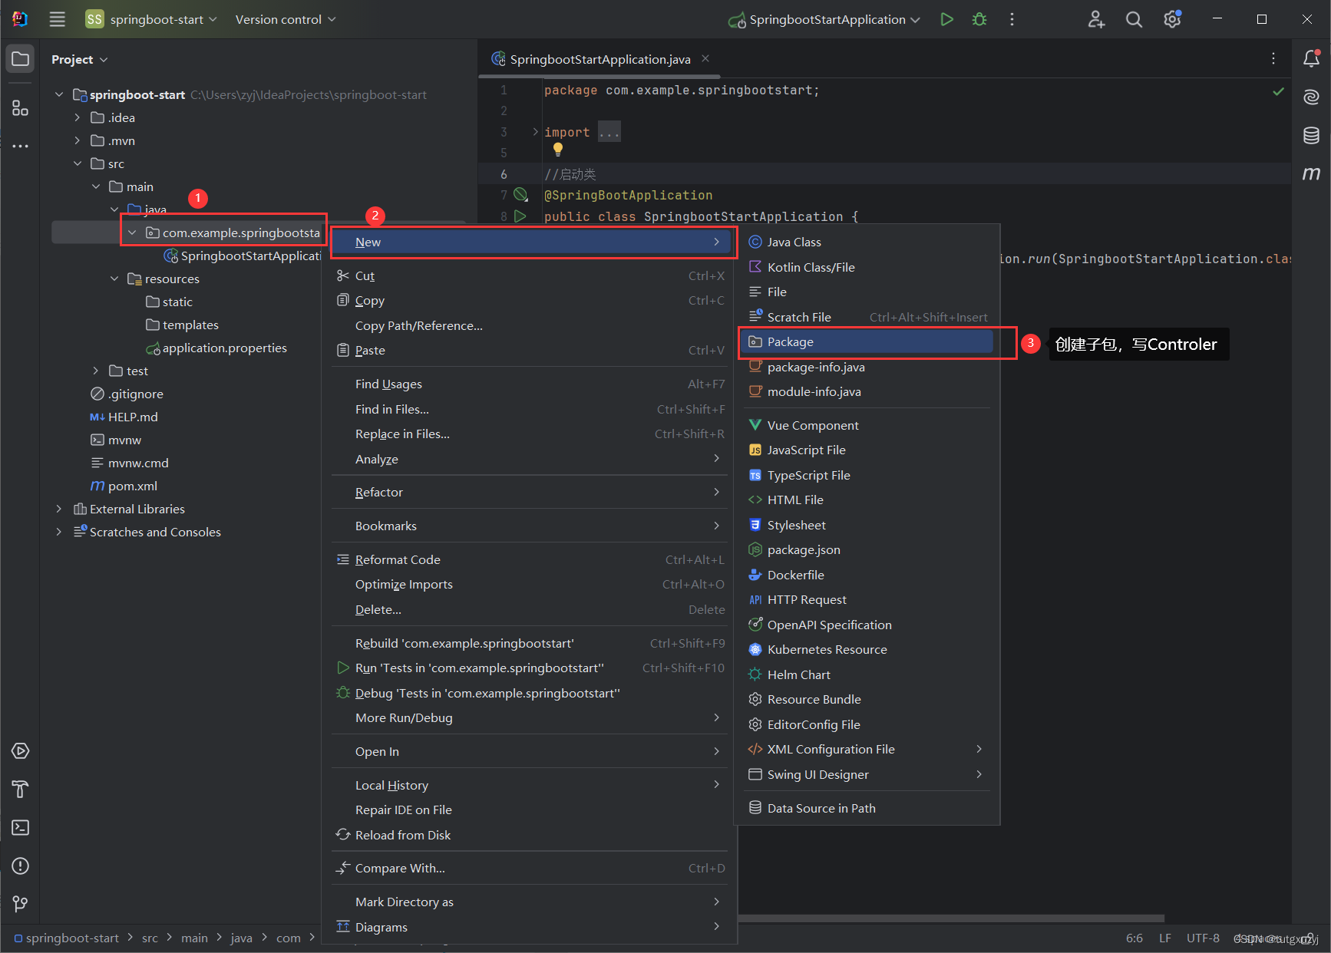
Task: Expand the .mvn folder
Action: [x=77, y=140]
